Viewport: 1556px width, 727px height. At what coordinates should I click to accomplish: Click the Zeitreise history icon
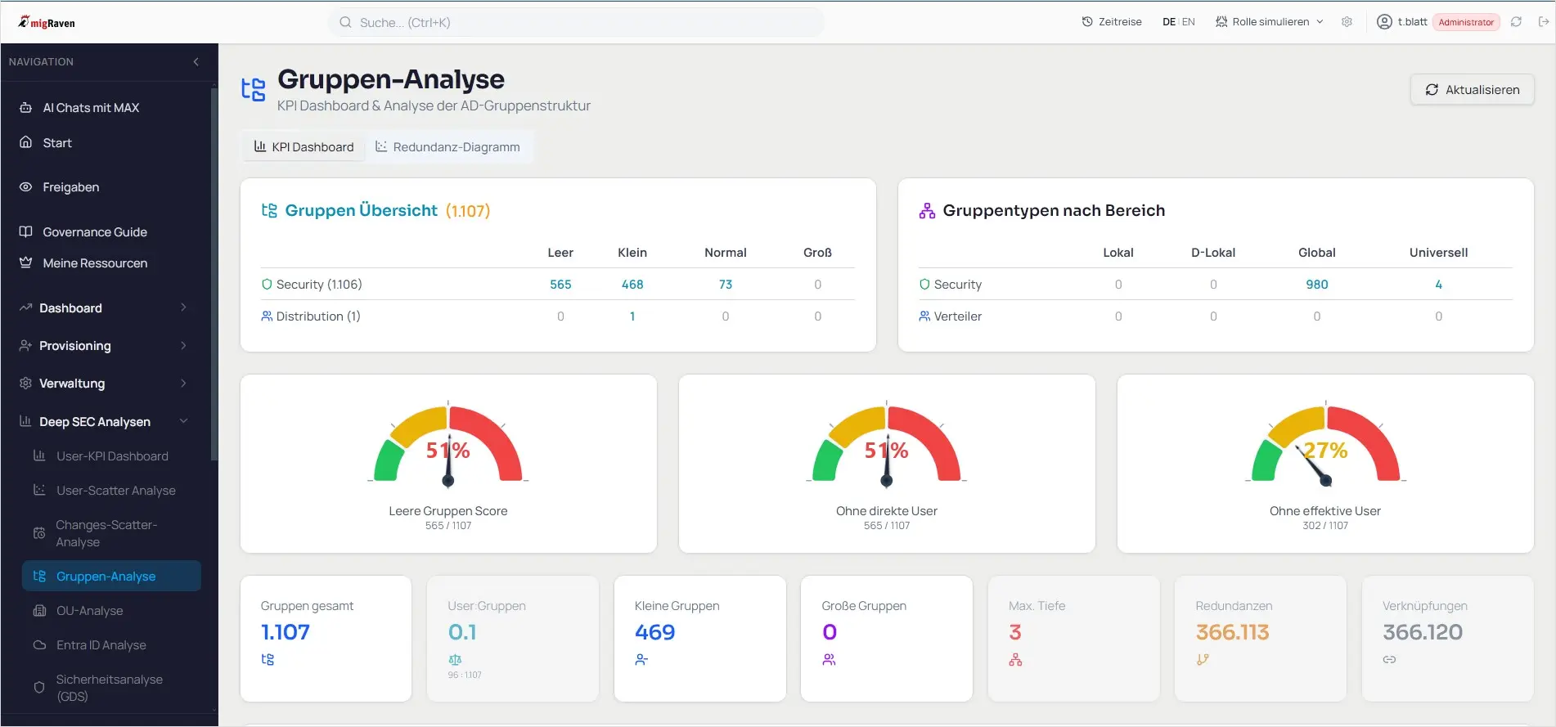pyautogui.click(x=1087, y=22)
